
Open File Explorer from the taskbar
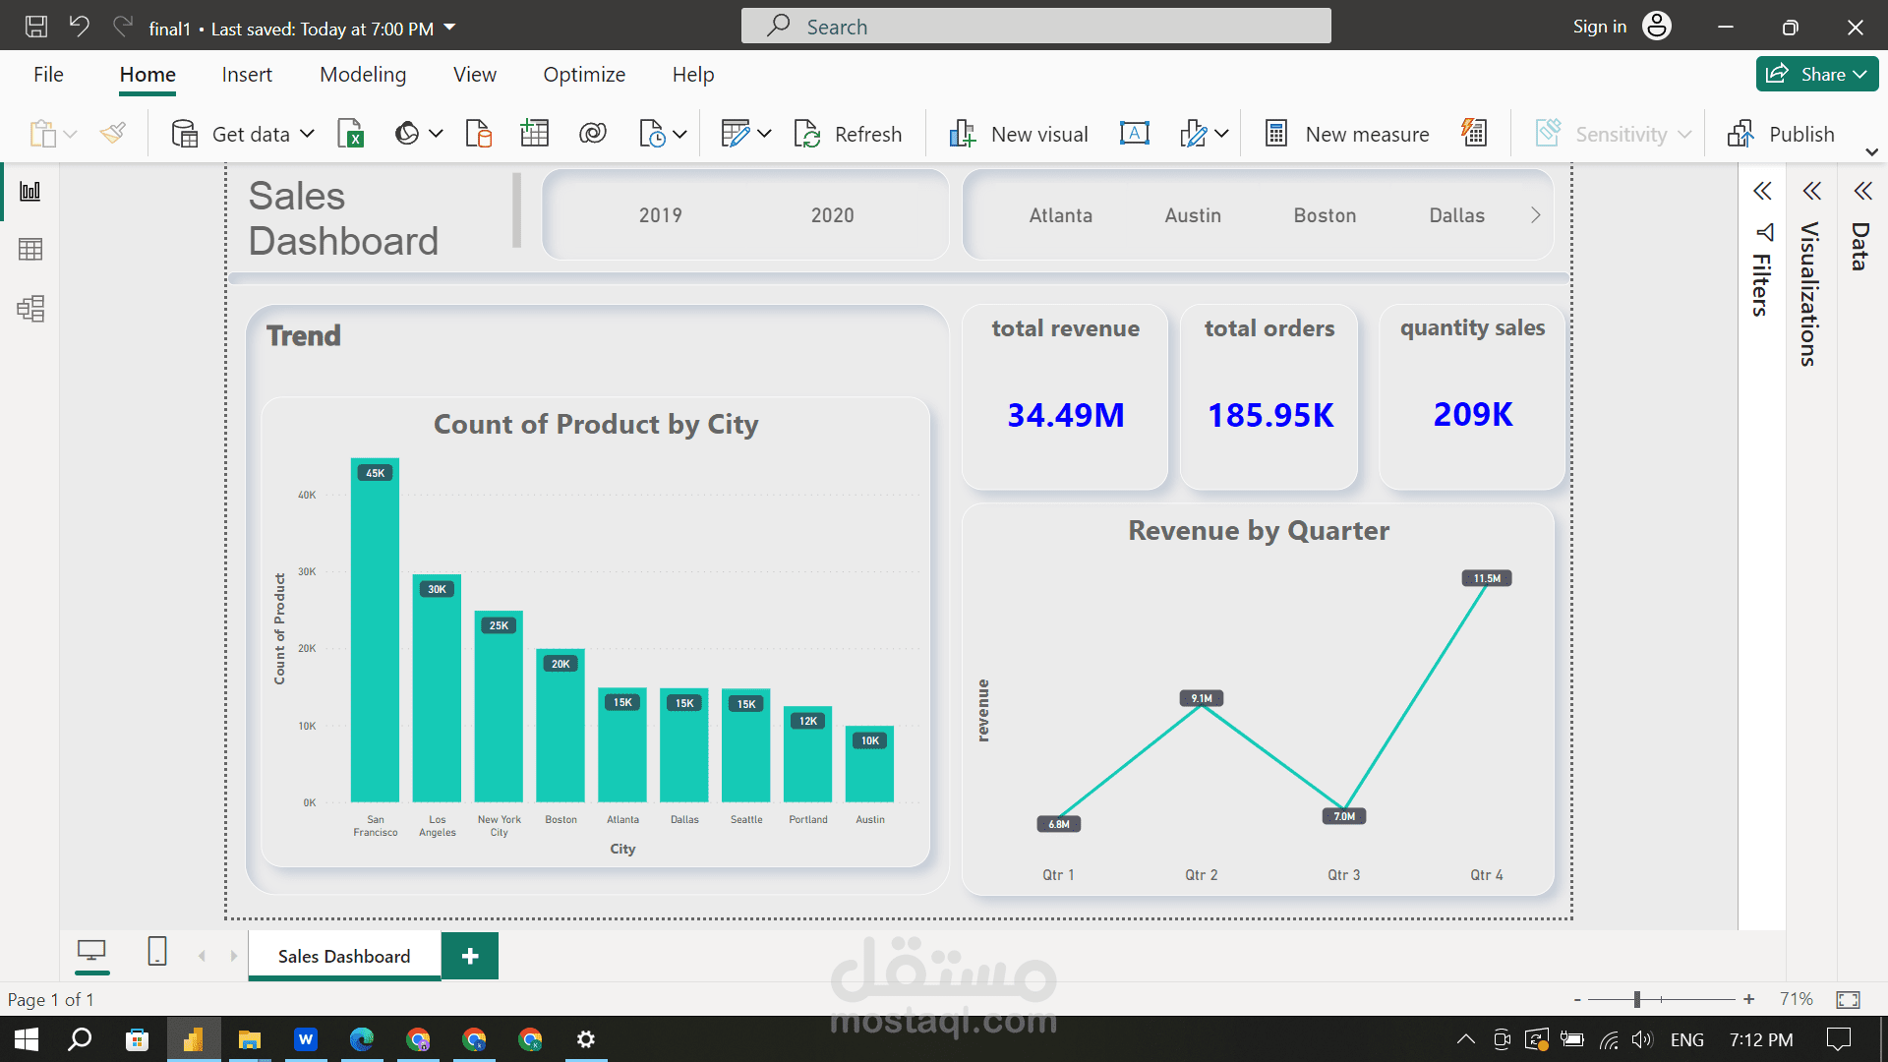(x=250, y=1039)
